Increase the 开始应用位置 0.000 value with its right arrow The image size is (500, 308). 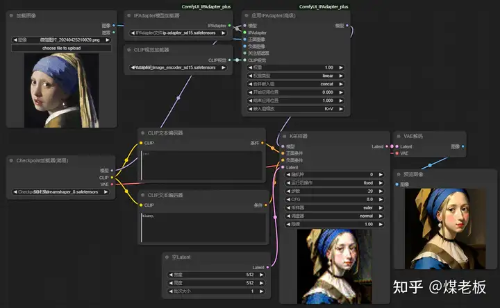pyautogui.click(x=341, y=92)
